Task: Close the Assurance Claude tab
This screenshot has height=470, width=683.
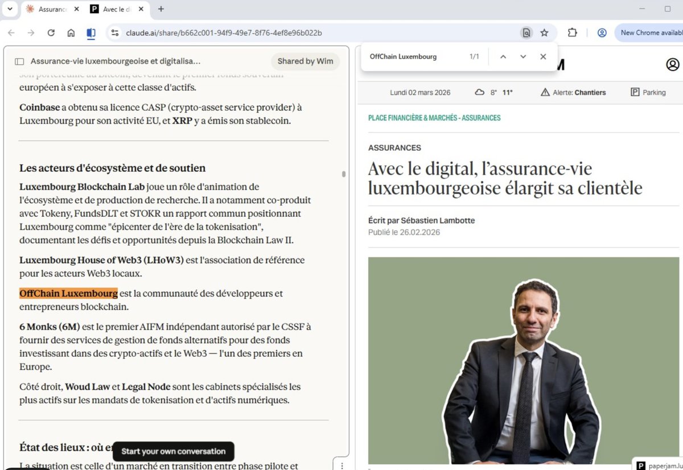Action: 77,9
